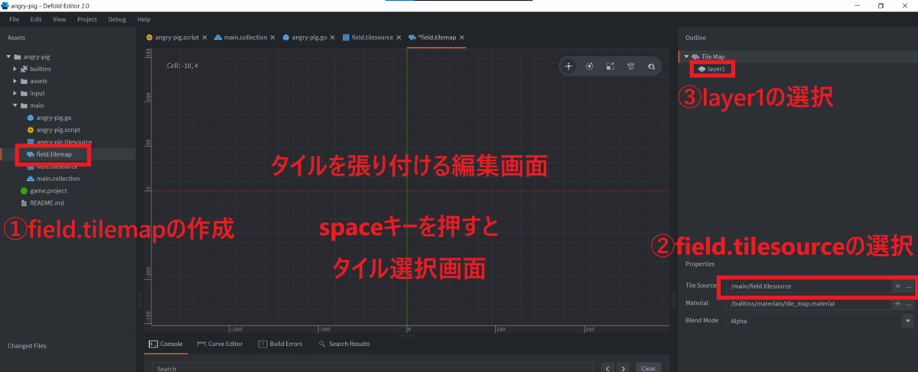Screen dimensions: 918x372
Task: Click the console Search field
Action: [371, 367]
